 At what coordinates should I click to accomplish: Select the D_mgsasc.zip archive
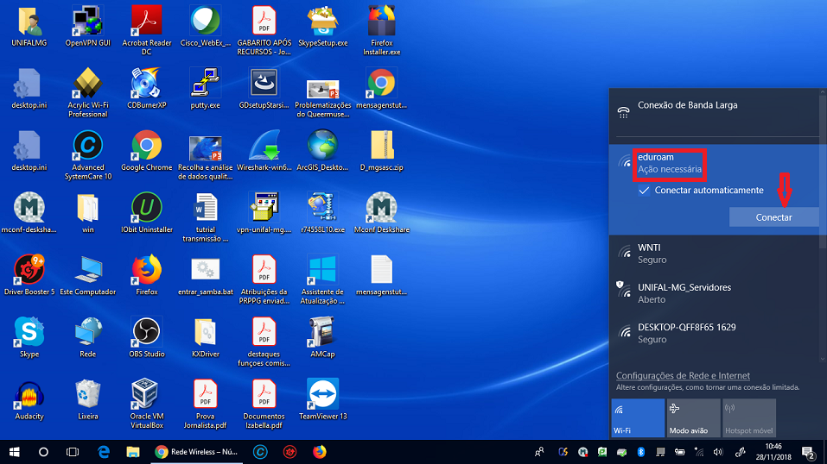(x=381, y=151)
